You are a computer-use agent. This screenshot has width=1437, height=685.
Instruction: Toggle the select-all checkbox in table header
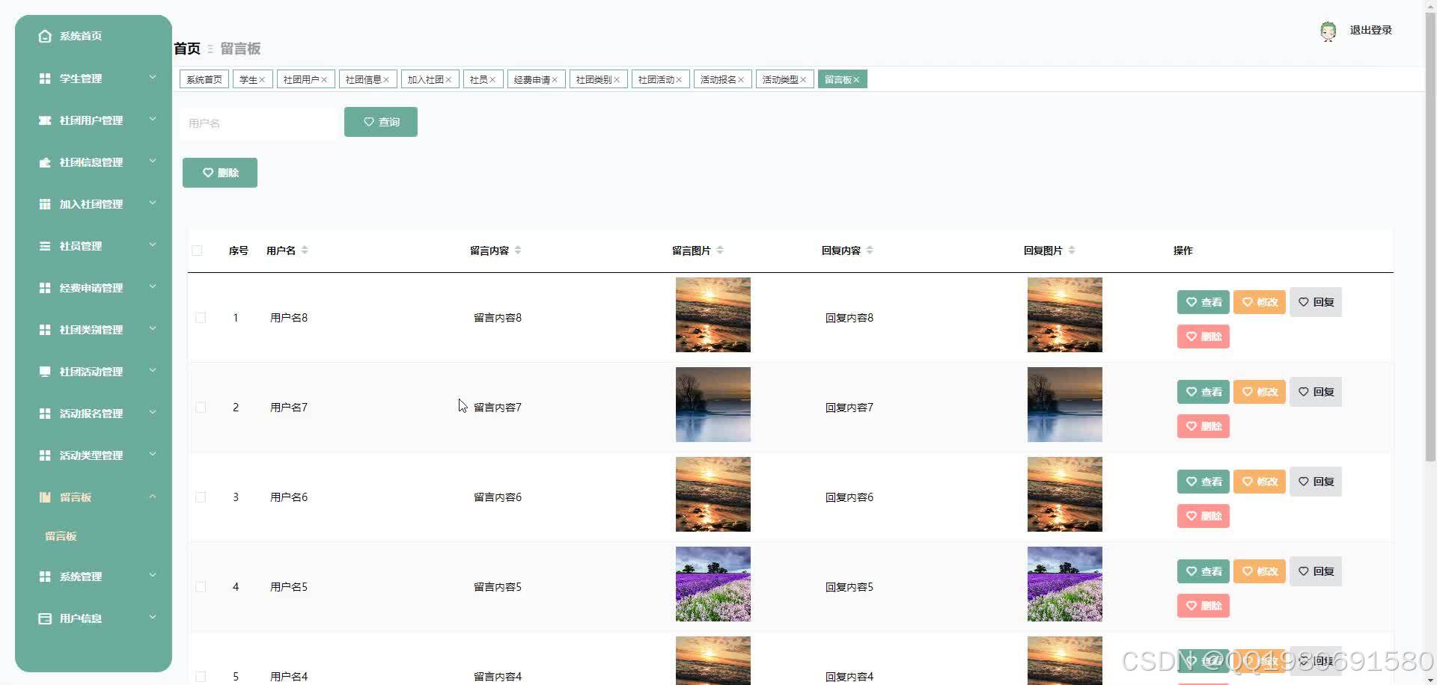tap(197, 251)
